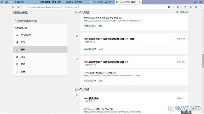Viewport: 204px width, 114px height.
Task: Open the wenku.baidu.com link ending db241.html
Action: pos(112,76)
